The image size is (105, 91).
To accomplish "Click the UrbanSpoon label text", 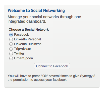I will 23,58.
